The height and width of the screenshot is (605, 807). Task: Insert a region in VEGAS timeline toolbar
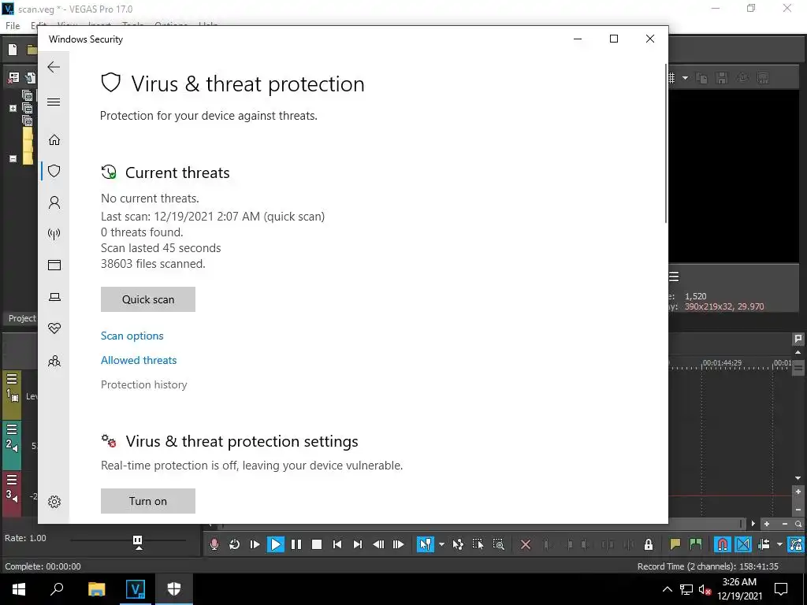pos(695,544)
